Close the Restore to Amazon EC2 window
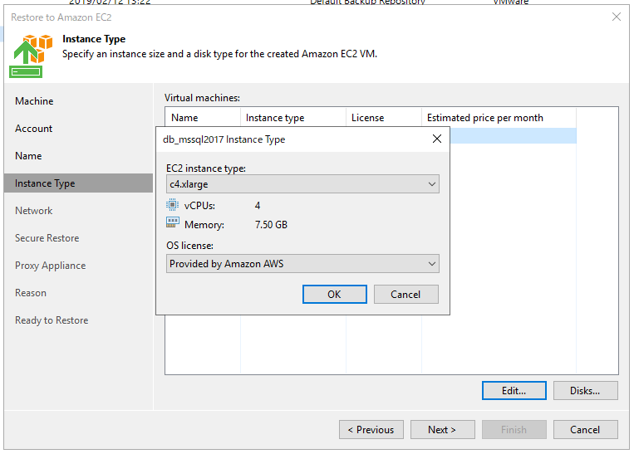Screen dimensions: 634x454 (617, 17)
